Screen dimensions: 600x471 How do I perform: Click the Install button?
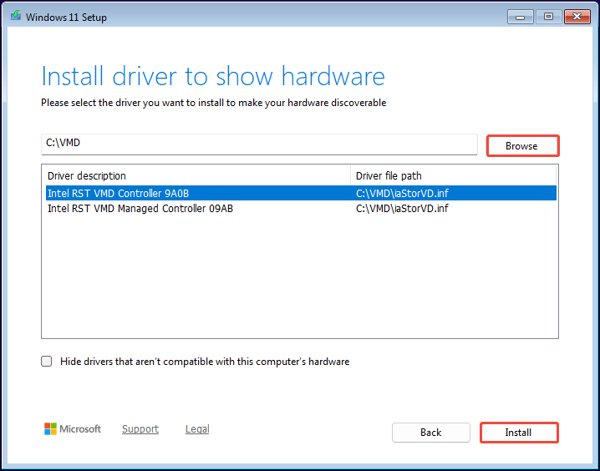click(519, 433)
